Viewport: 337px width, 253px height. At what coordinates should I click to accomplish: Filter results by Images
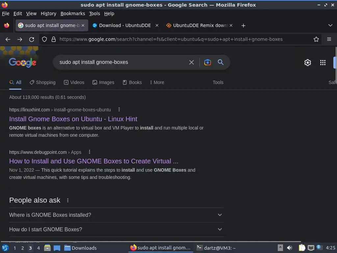click(103, 82)
